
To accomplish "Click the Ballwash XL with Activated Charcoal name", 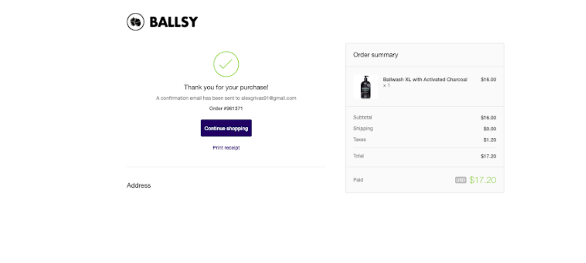I will coord(425,79).
